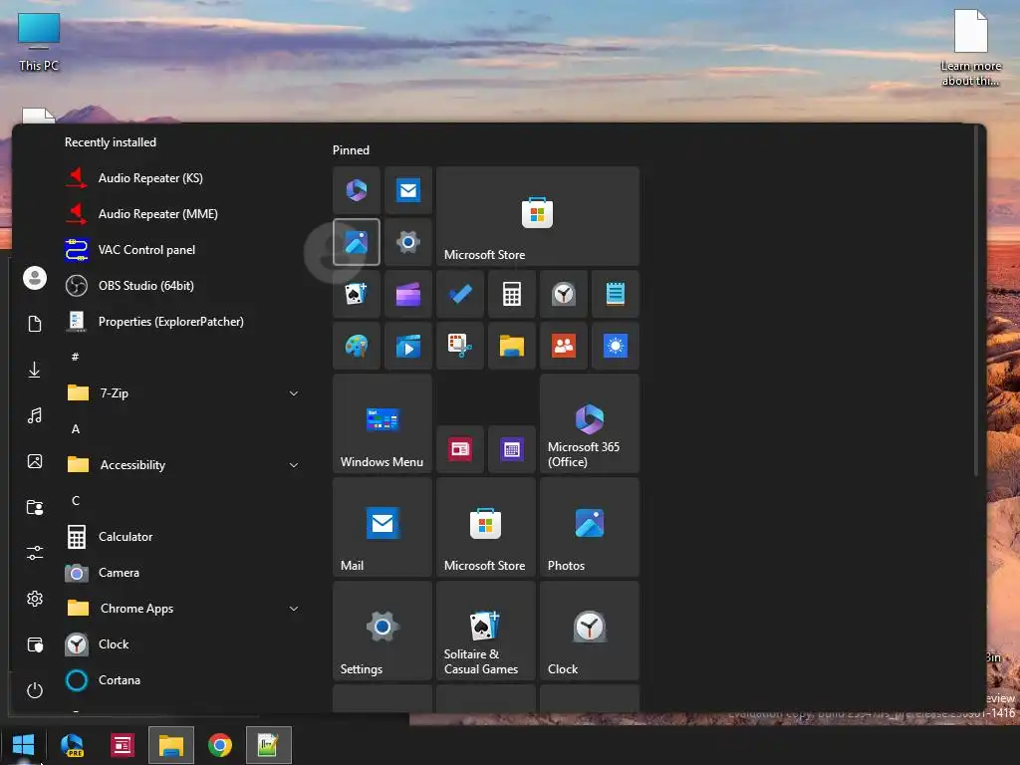Viewport: 1020px width, 765px height.
Task: Open personal folder icon in Start sidebar
Action: 35,507
